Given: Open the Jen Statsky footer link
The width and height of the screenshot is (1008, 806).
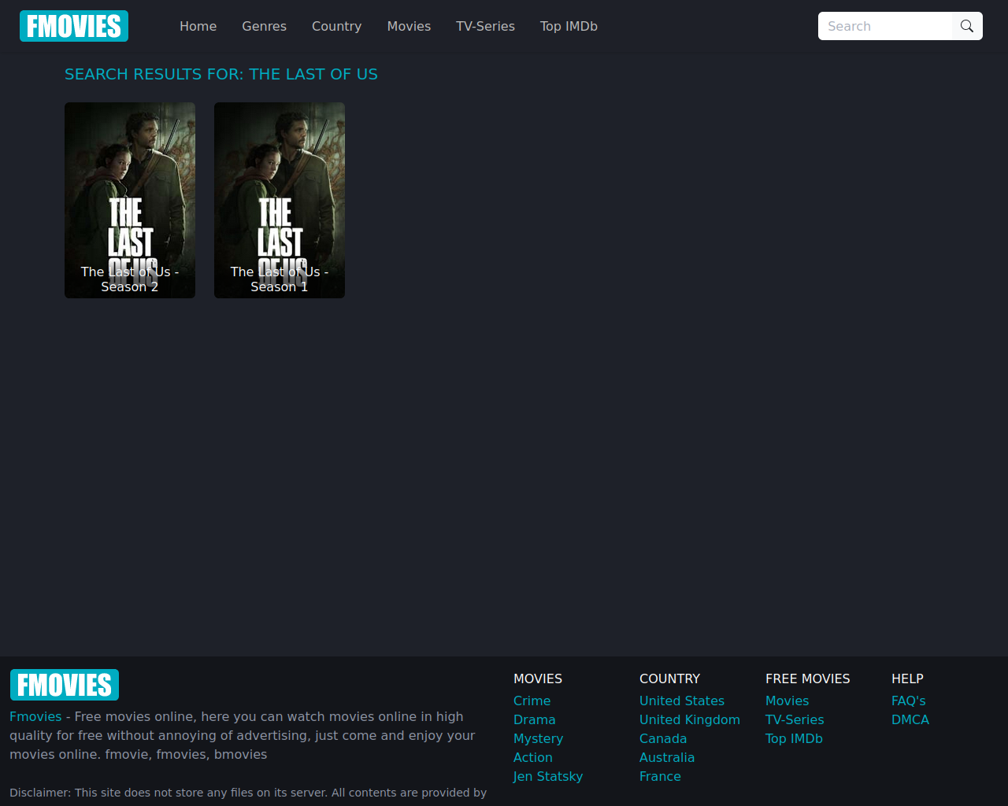Looking at the screenshot, I should click(548, 776).
